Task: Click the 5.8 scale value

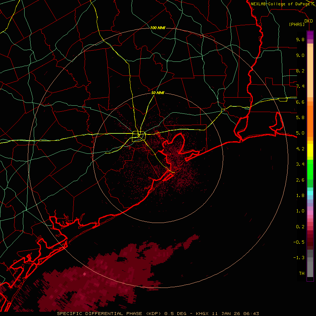Action: coord(300,117)
